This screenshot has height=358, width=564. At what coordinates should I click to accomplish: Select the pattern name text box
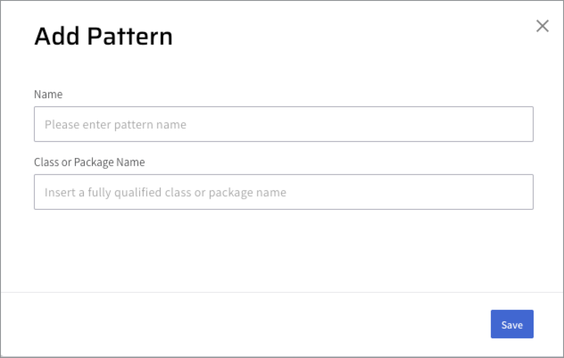click(283, 124)
